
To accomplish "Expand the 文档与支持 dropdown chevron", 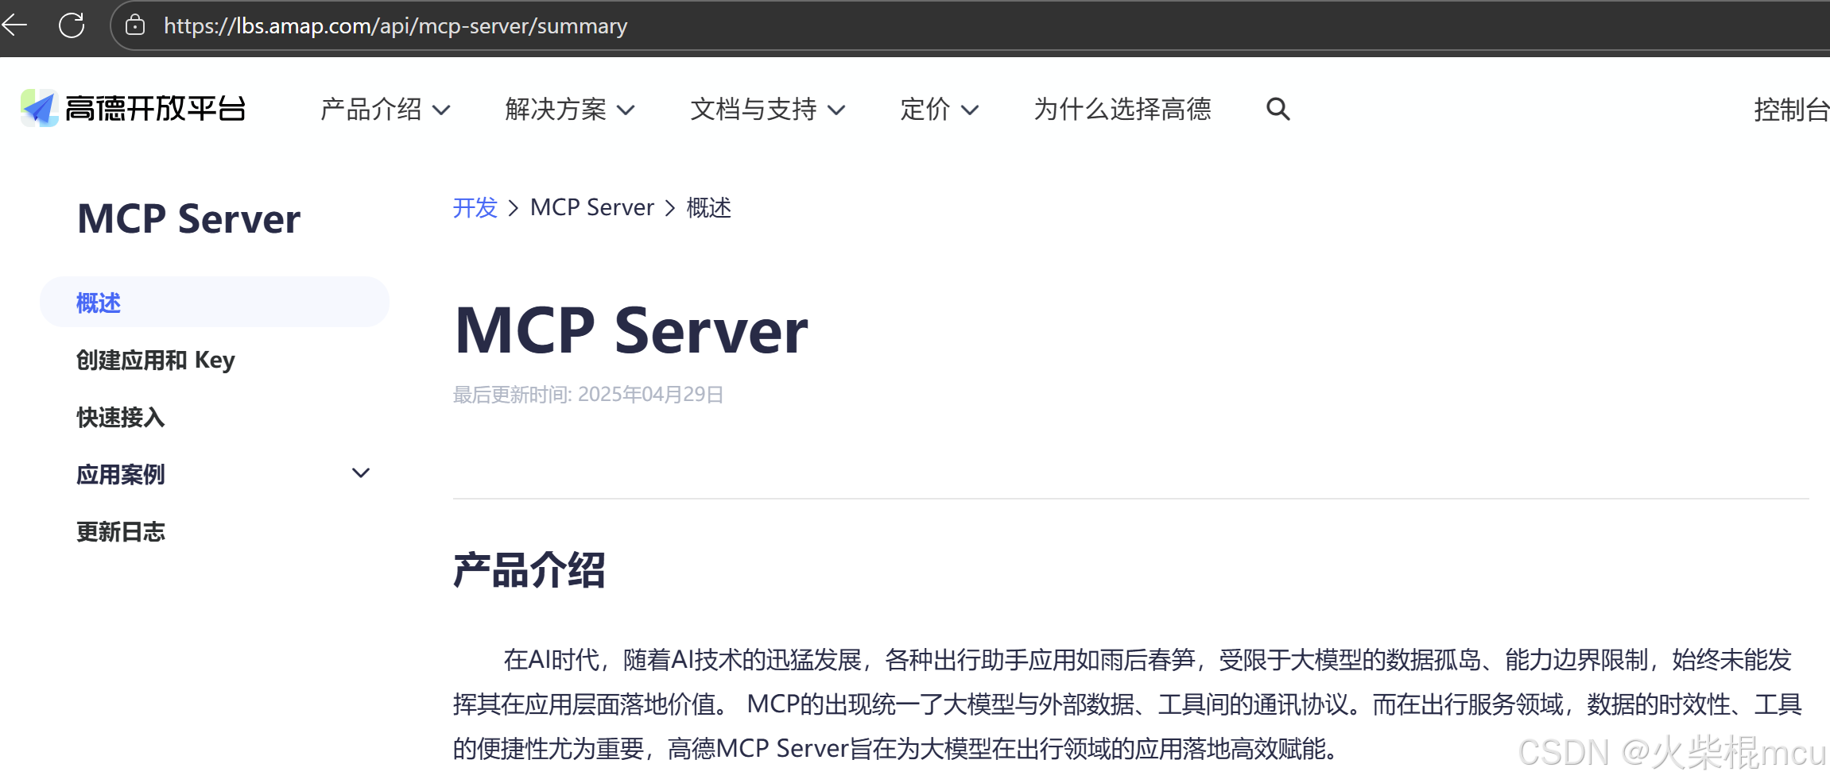I will tap(836, 110).
